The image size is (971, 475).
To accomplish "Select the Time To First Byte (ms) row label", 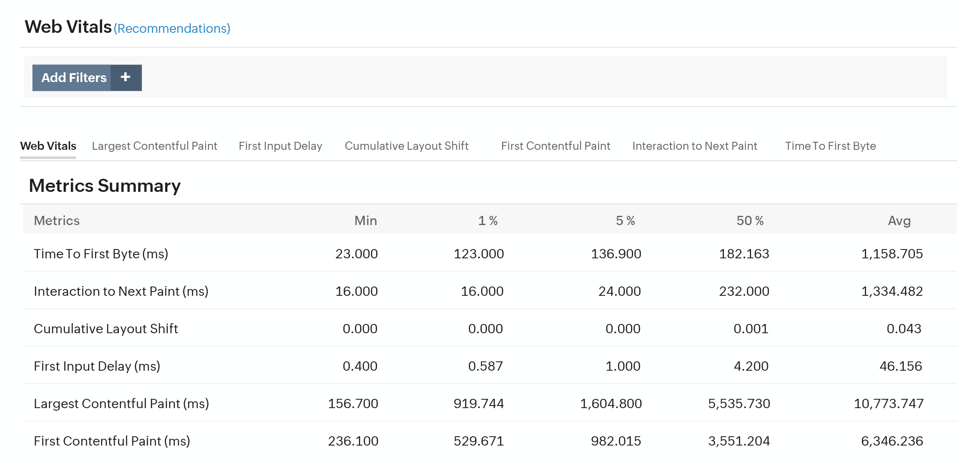I will pyautogui.click(x=101, y=254).
